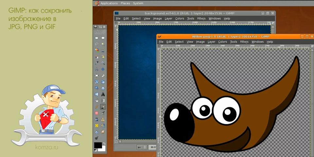This screenshot has width=314, height=157.
Task: Select the Zoom magnifier tool
Action: tap(103, 63)
